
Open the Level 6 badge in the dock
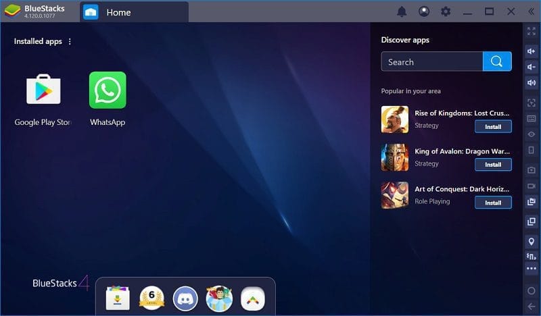click(x=151, y=298)
